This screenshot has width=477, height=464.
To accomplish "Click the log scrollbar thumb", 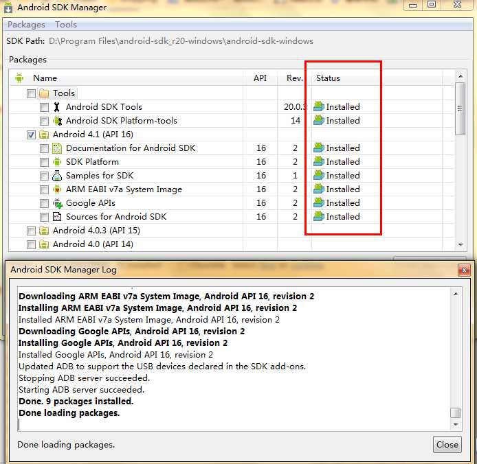I will [456, 413].
